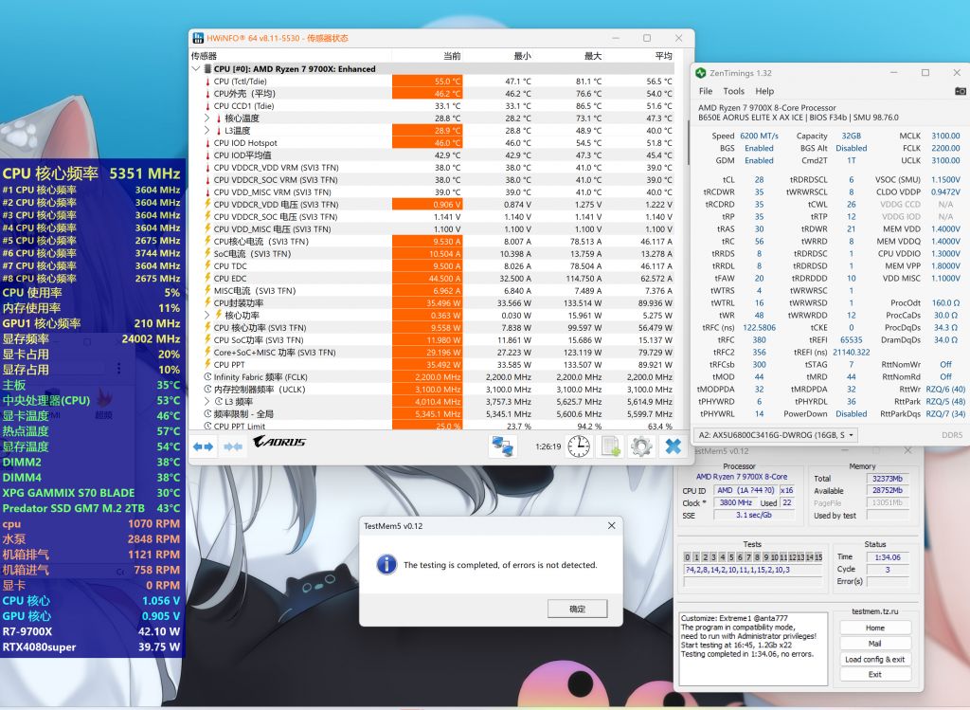Click the clock icon to reset sensor timers
This screenshot has width=970, height=710.
tap(579, 446)
